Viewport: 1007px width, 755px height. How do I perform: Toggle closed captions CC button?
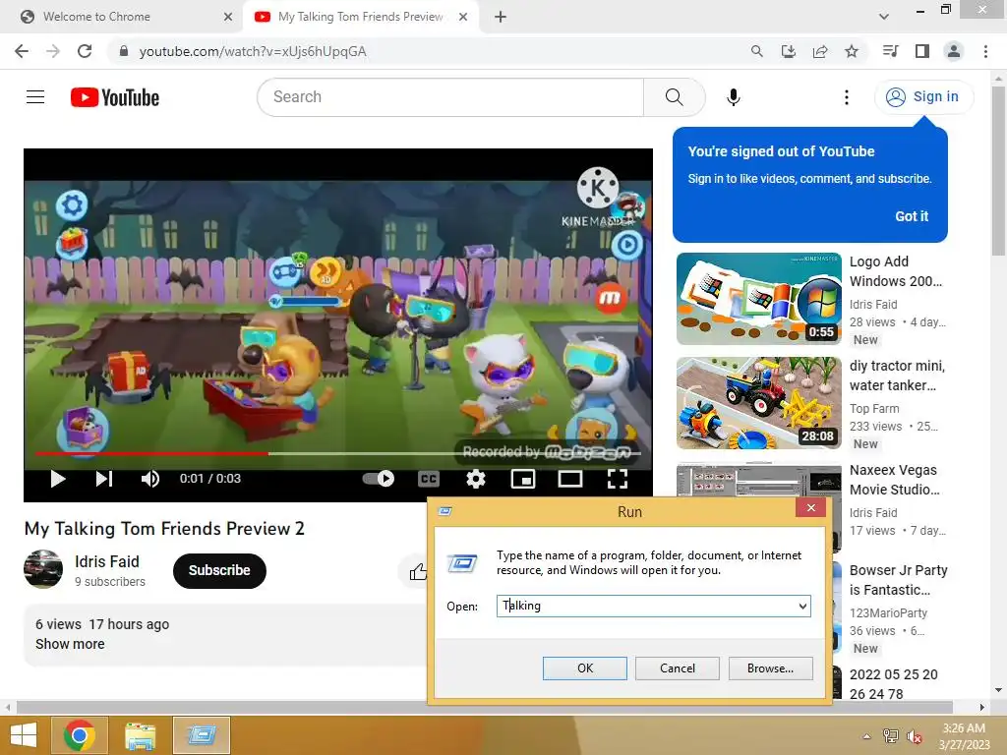429,479
